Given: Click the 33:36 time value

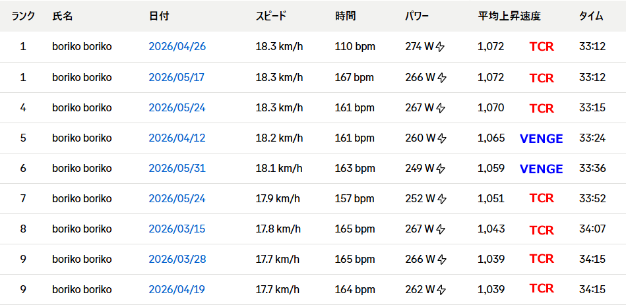Looking at the screenshot, I should coord(592,168).
